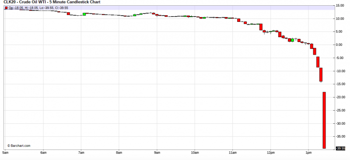The width and height of the screenshot is (350, 160).
Task: Click the 15.00 price axis label
Action: coord(341,5)
